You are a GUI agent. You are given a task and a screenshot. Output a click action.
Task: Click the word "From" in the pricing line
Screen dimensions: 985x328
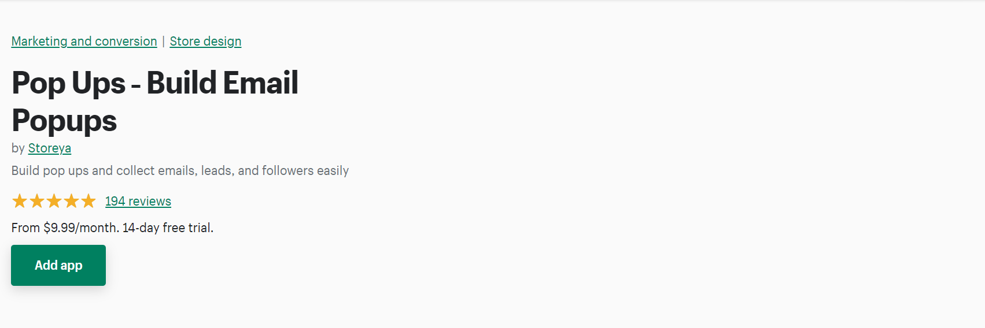pyautogui.click(x=25, y=228)
